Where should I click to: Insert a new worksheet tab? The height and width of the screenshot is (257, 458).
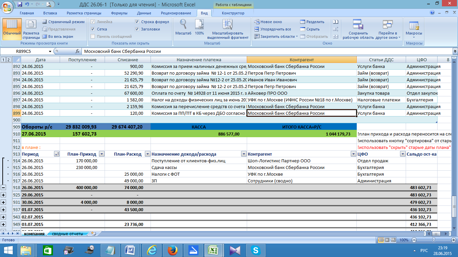(x=94, y=234)
